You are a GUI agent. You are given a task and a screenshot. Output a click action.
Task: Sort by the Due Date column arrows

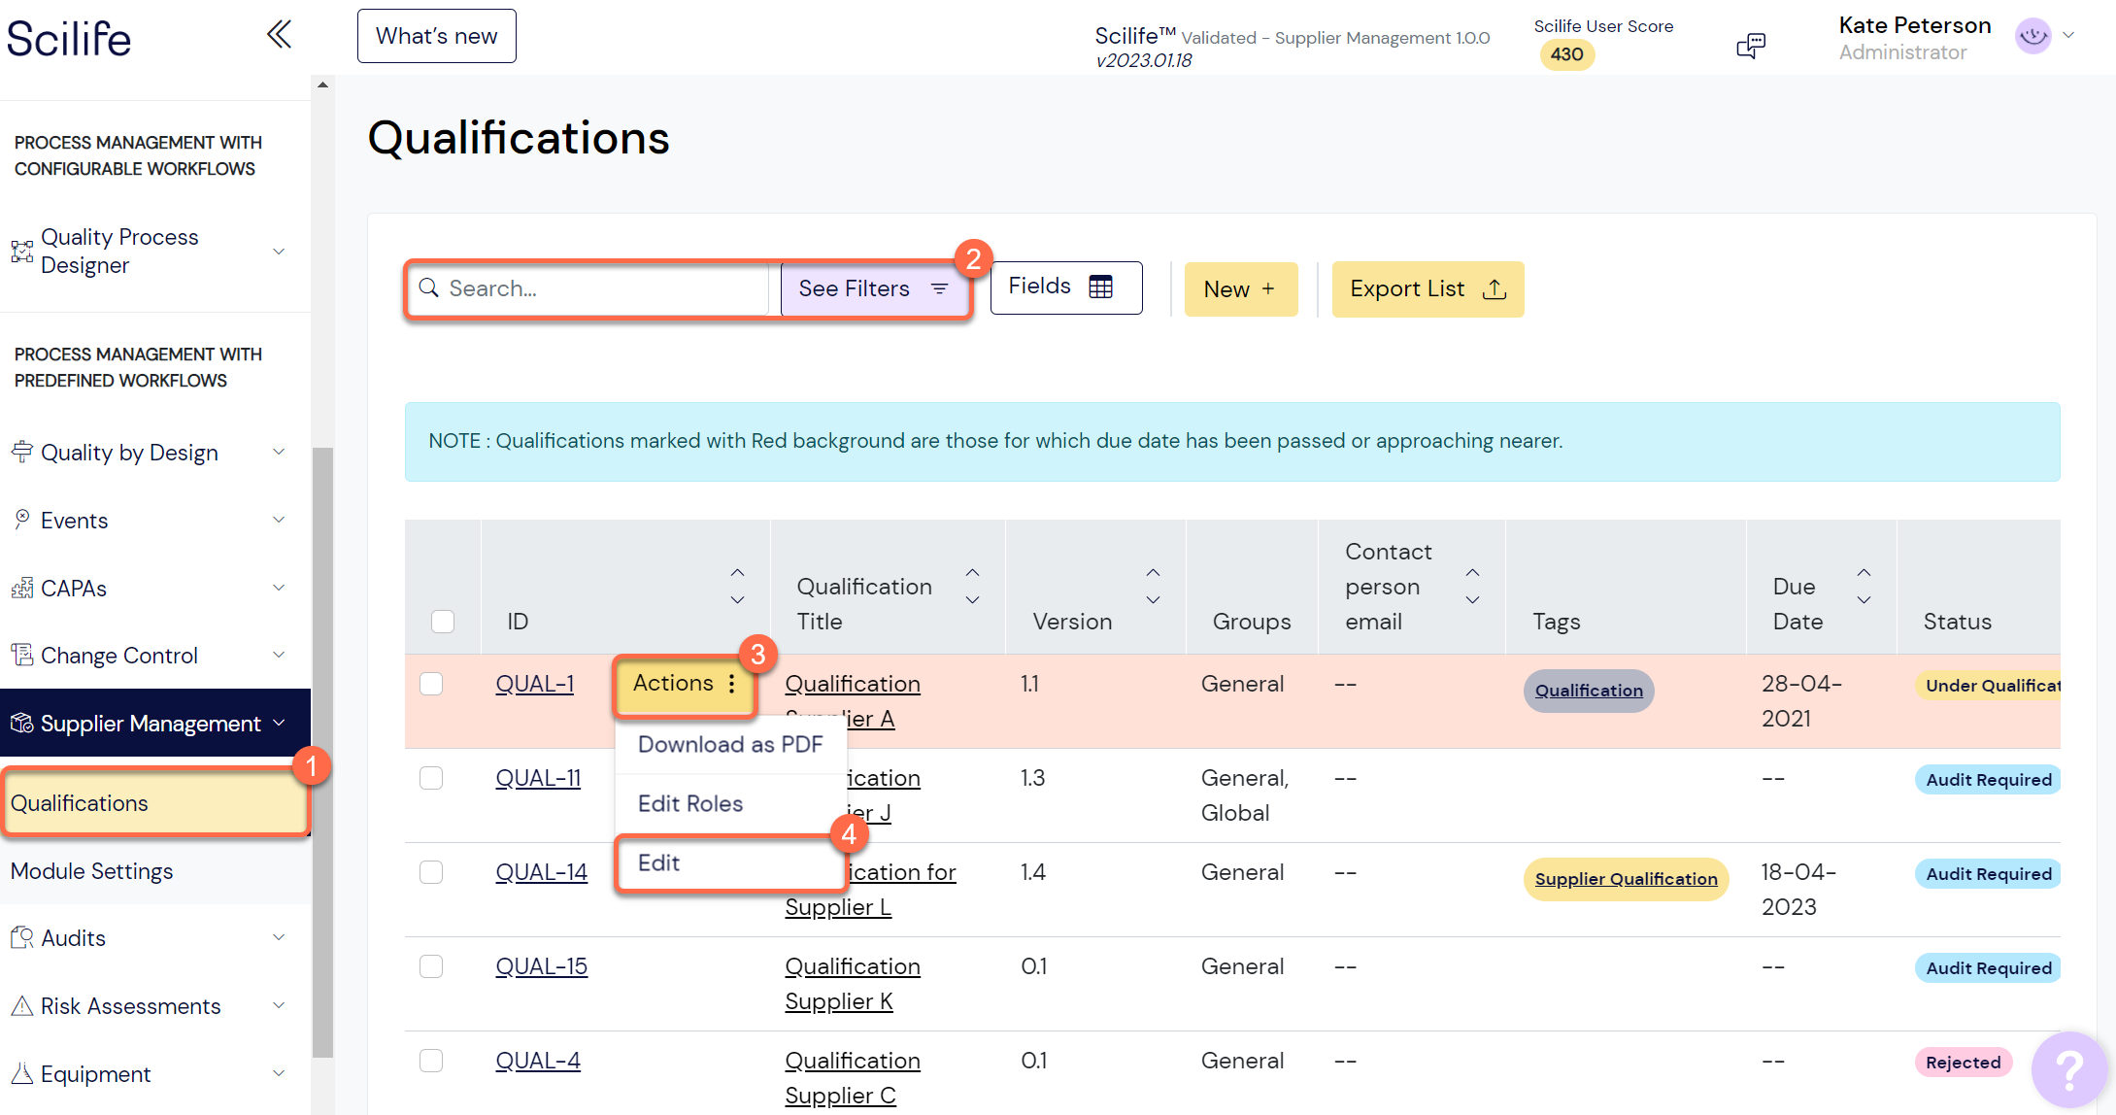coord(1864,586)
